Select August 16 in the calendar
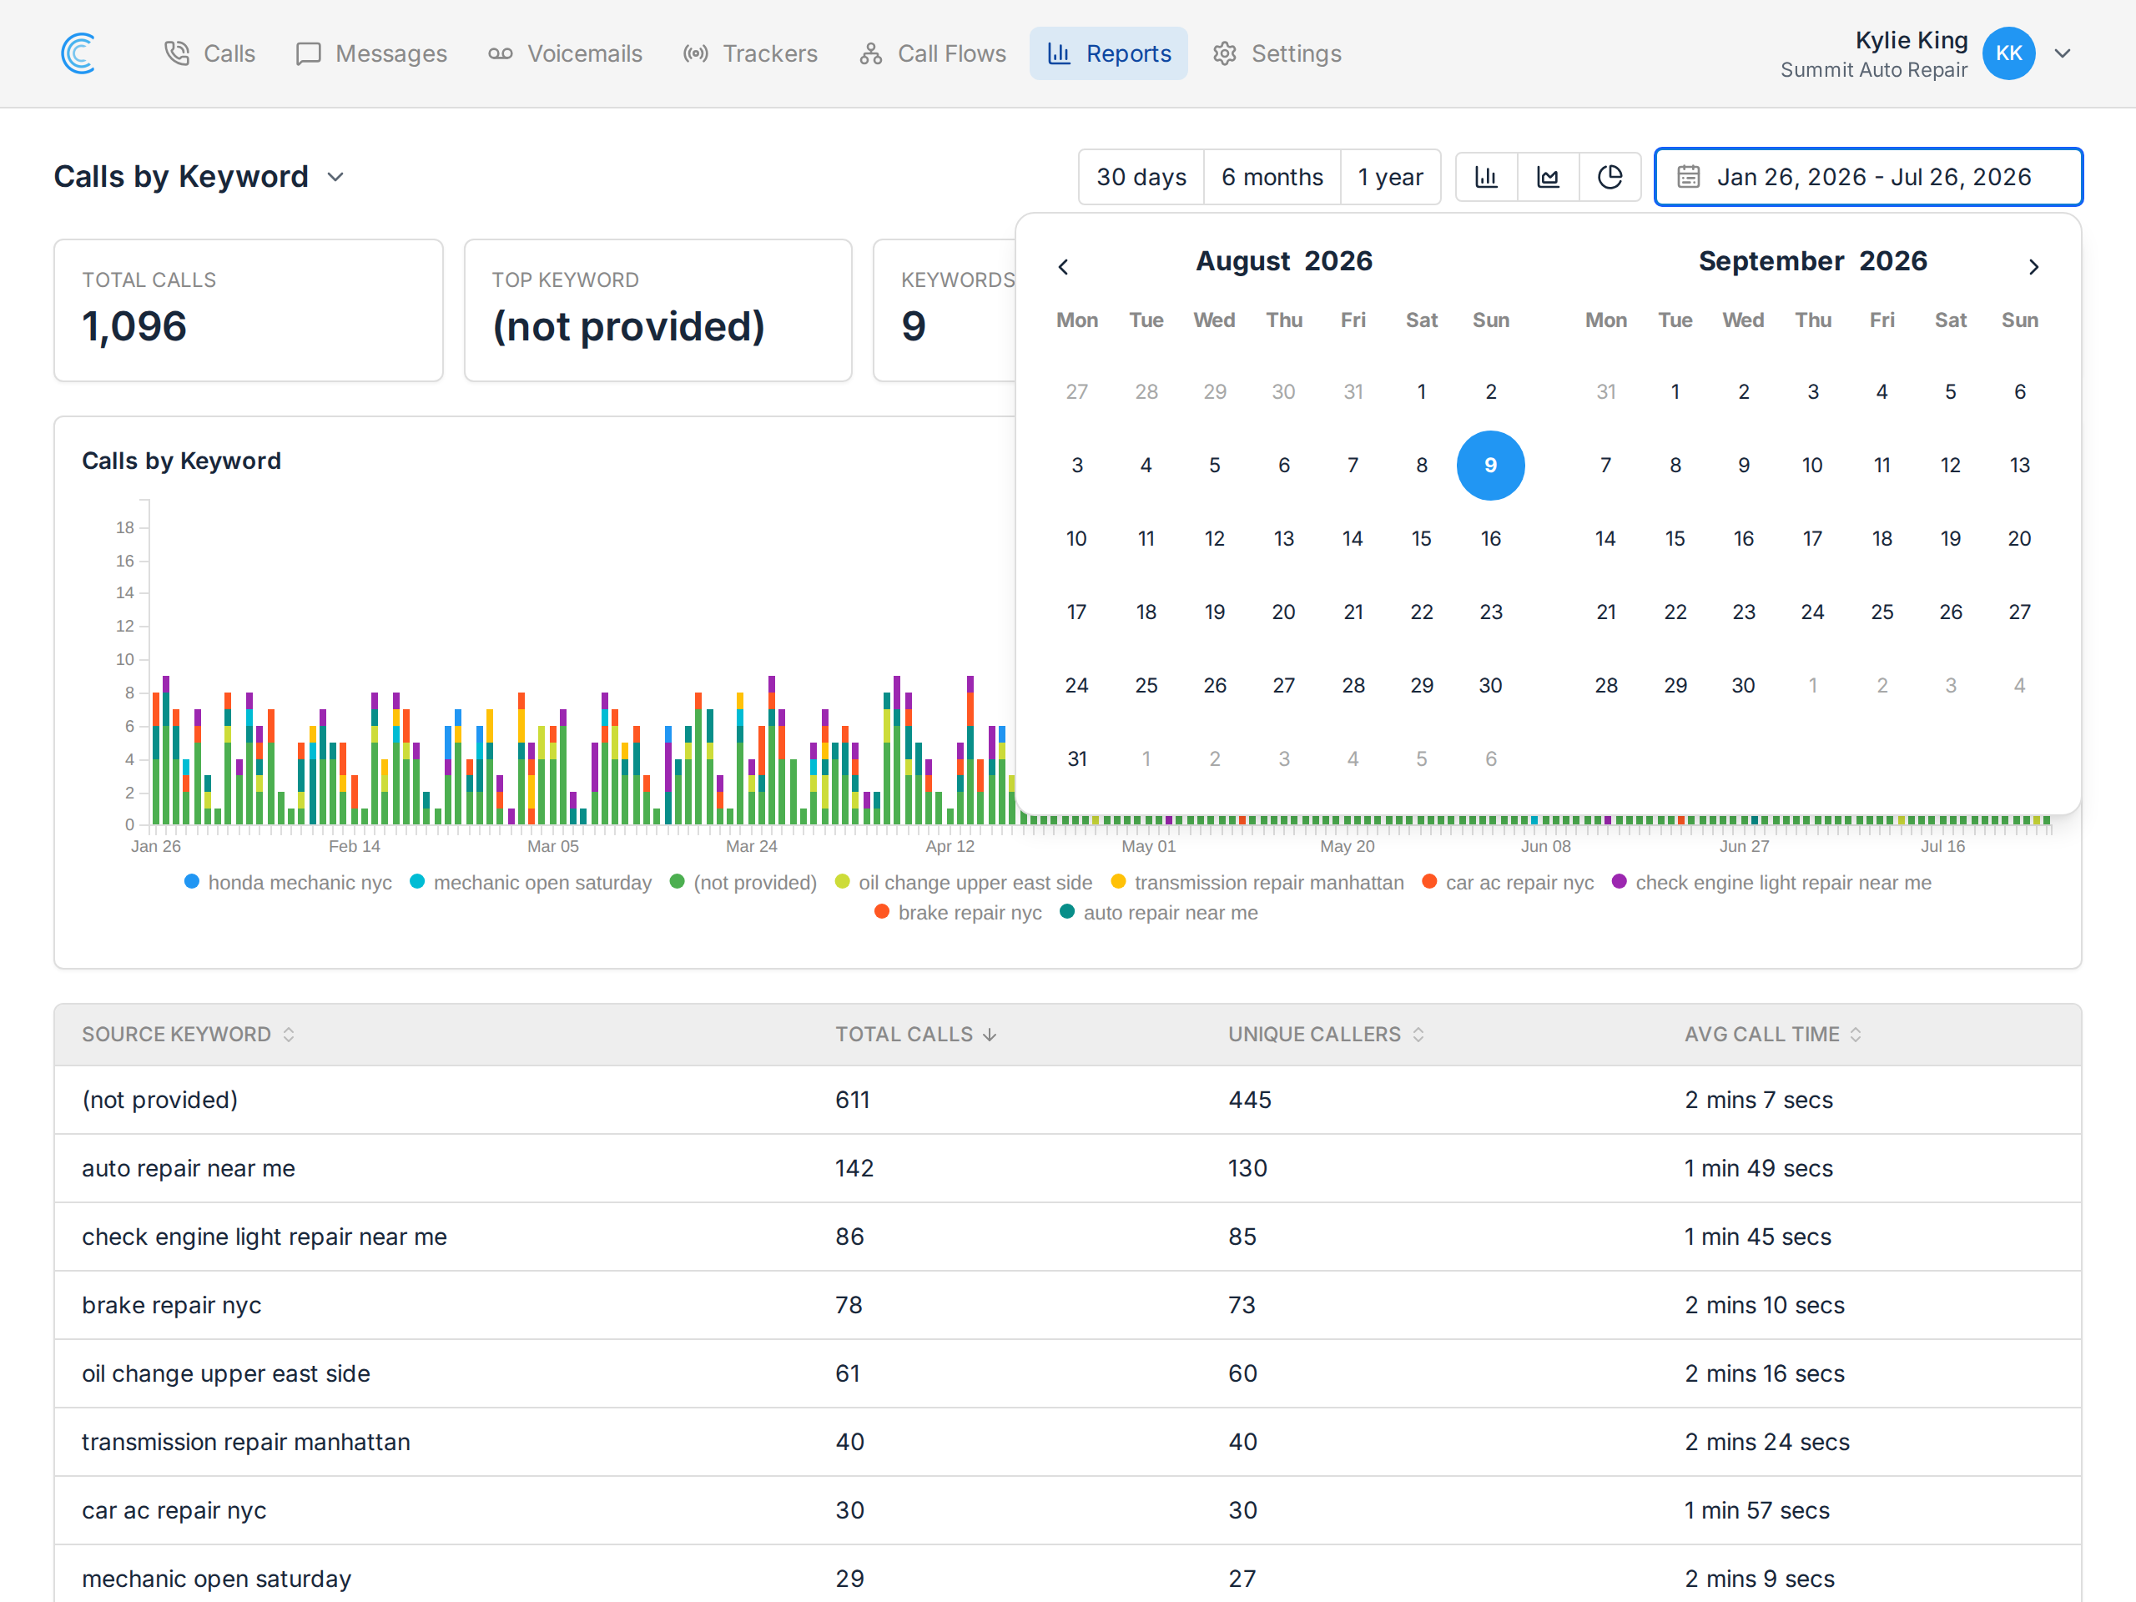Image resolution: width=2136 pixels, height=1602 pixels. tap(1490, 538)
